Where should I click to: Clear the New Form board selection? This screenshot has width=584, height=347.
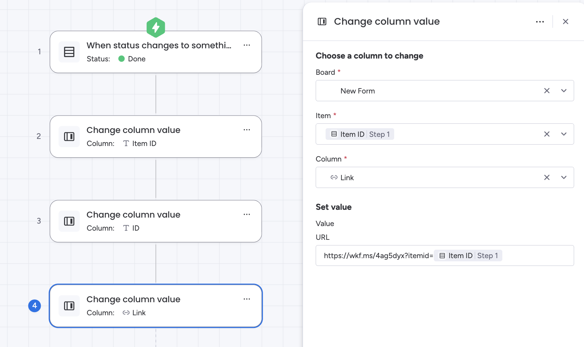(x=547, y=91)
